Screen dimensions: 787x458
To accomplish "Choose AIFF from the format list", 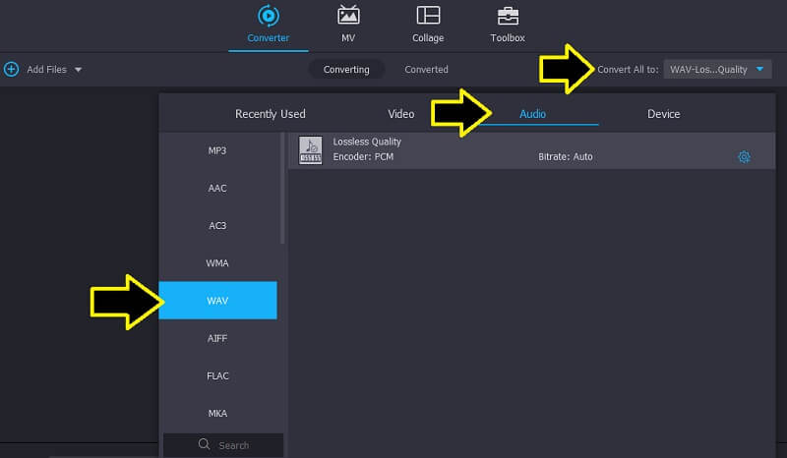I will tap(217, 337).
